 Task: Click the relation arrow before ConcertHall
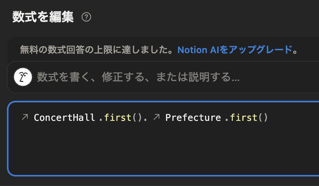[x=25, y=117]
